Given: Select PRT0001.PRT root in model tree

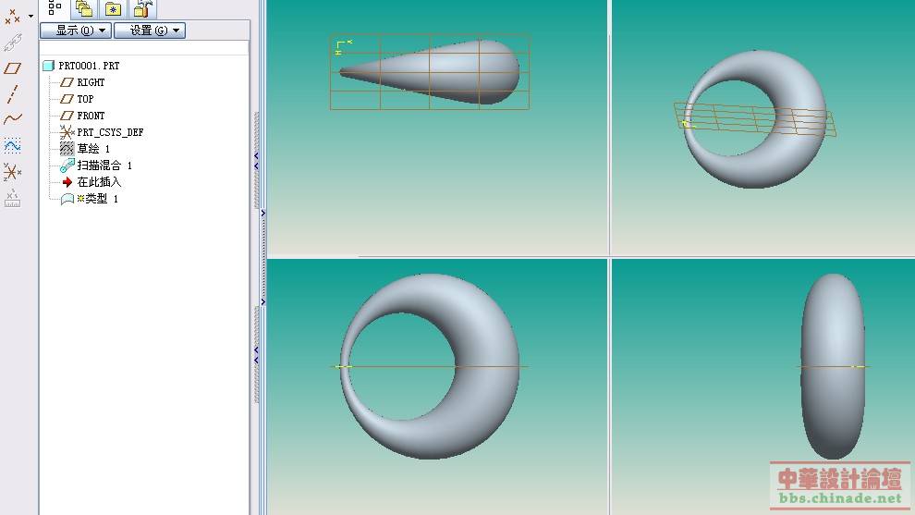Looking at the screenshot, I should (81, 66).
